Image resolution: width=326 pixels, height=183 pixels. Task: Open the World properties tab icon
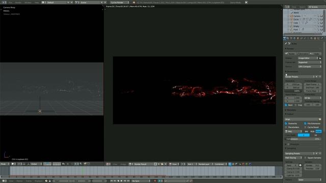[294, 39]
